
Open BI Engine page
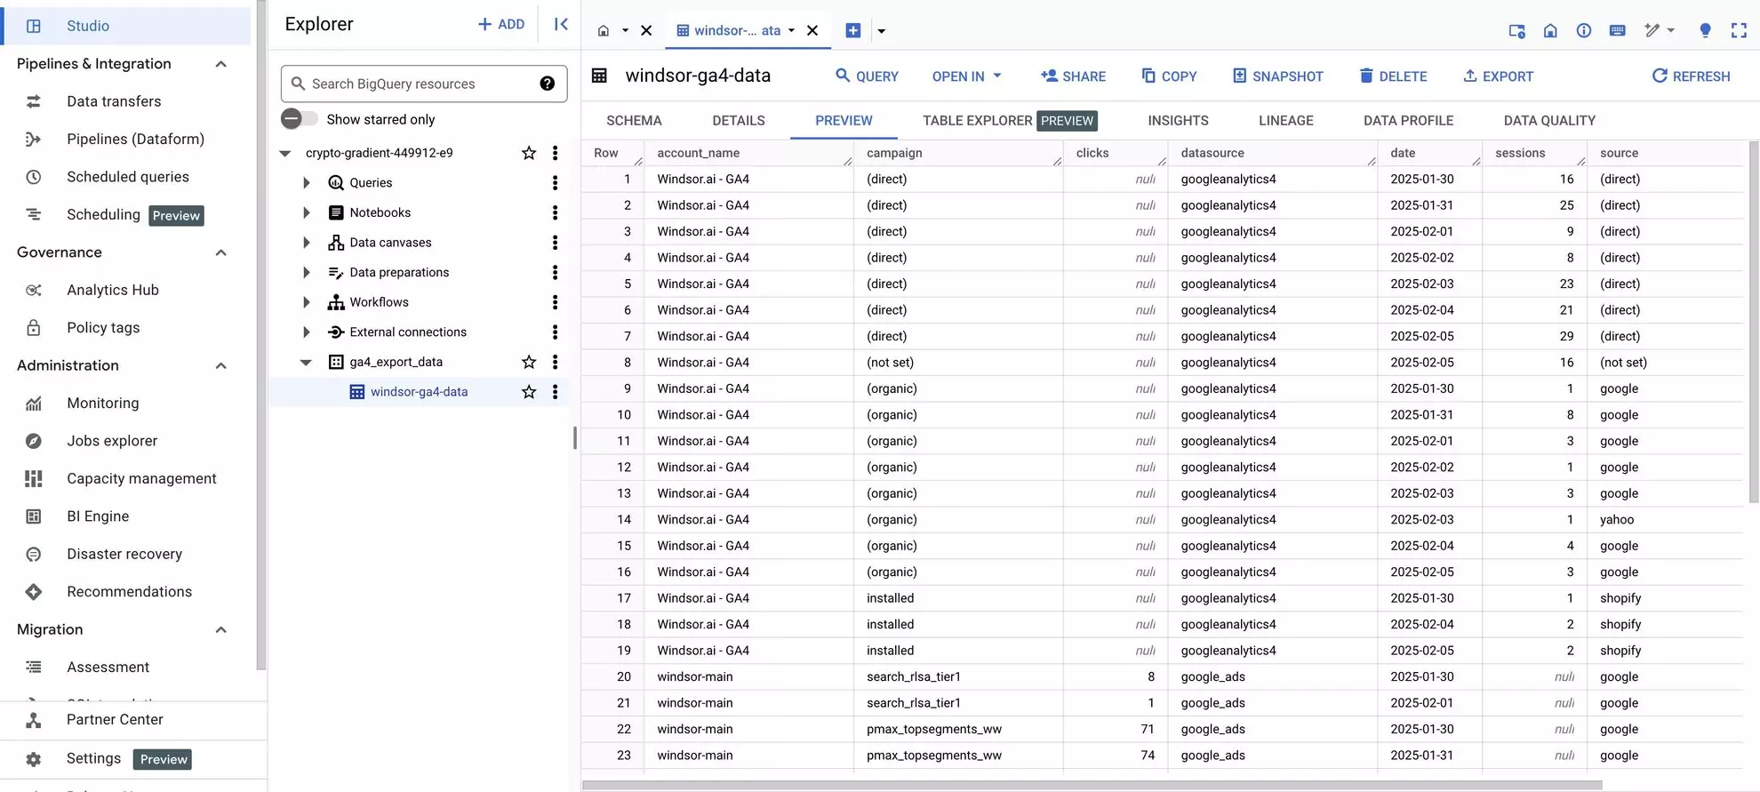98,516
